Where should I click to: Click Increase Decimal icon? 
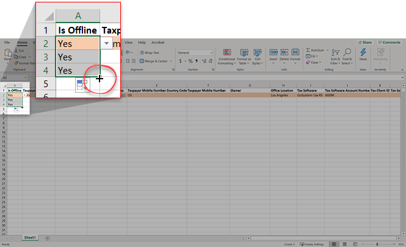click(x=205, y=61)
